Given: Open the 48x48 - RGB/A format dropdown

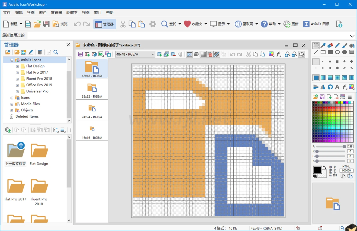Looking at the screenshot, I should point(152,54).
